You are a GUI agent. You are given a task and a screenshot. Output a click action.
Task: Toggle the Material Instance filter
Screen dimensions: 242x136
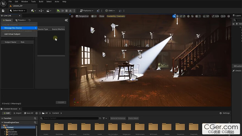[x=118, y=118]
